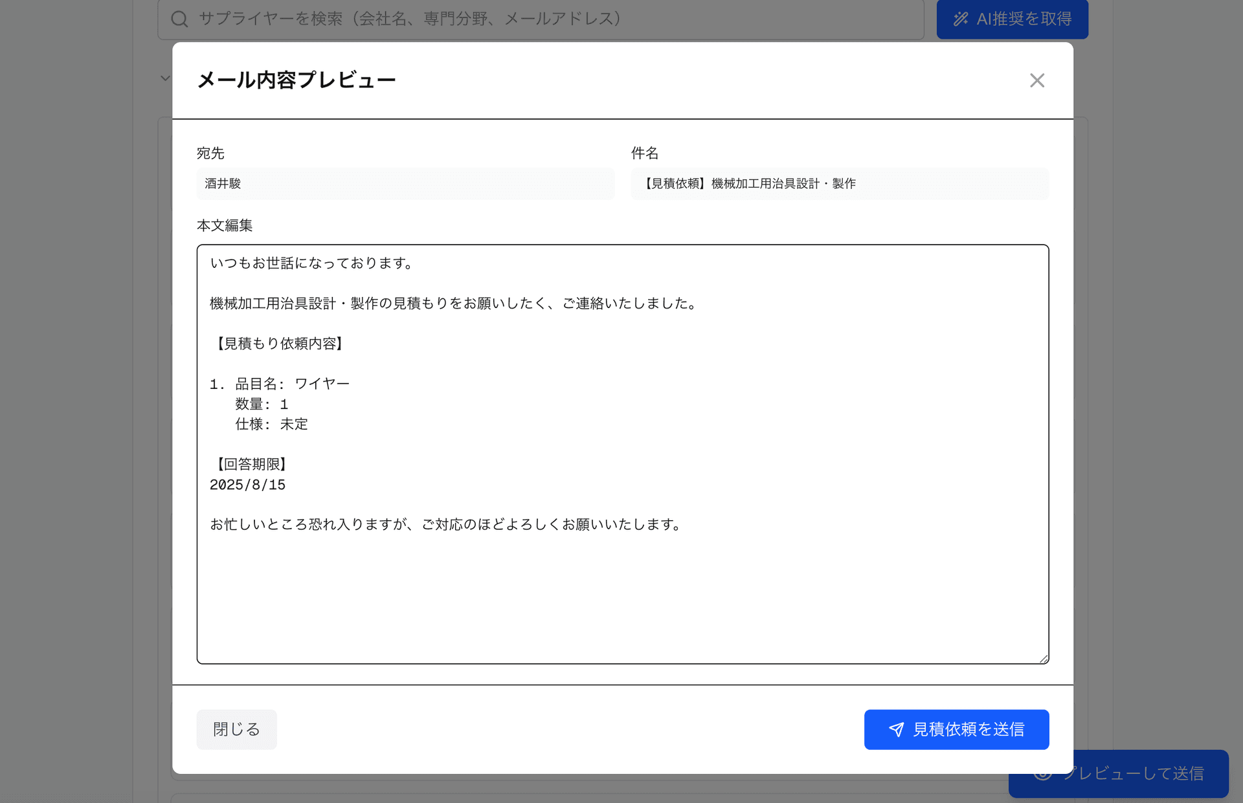Click the AI推奨を取得 button in background
Screen dimensions: 1243x803
tap(1012, 19)
